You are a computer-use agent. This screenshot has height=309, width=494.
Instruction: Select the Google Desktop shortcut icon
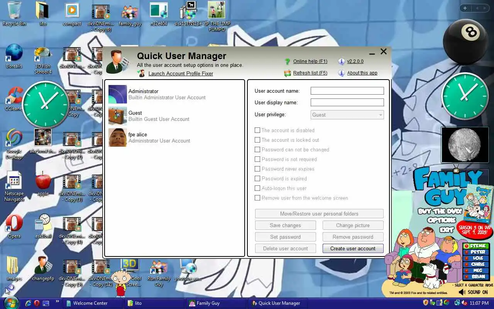[14, 138]
